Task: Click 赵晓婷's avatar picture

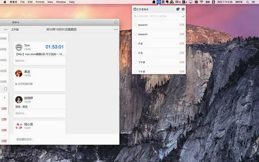Action: pyautogui.click(x=19, y=100)
